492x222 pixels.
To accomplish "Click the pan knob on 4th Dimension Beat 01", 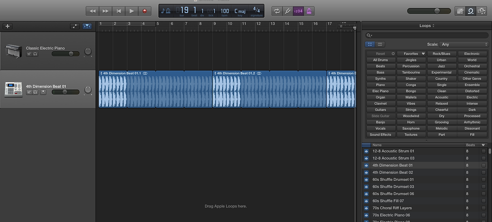I will pyautogui.click(x=88, y=89).
